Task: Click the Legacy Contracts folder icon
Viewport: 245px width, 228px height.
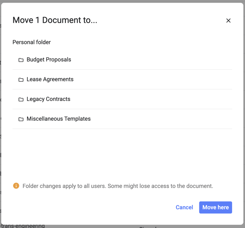Action: [x=21, y=99]
